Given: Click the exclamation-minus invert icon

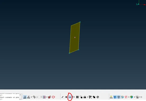Looking at the screenshot, I should point(74,97).
